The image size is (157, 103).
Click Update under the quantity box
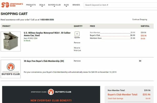pyautogui.click(x=77, y=37)
